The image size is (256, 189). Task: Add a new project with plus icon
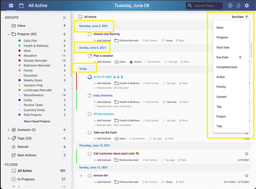65,34
